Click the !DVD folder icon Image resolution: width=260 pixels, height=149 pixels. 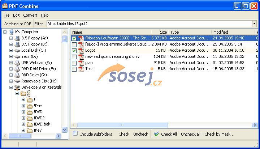click(x=30, y=112)
